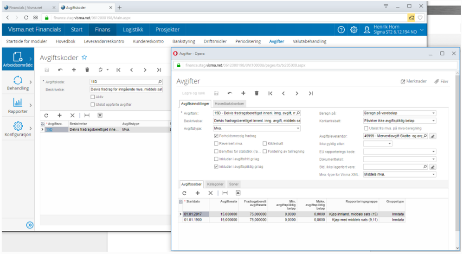Add new tax in Avgifter popup
Image resolution: width=463 pixels, height=254 pixels.
pos(243,93)
